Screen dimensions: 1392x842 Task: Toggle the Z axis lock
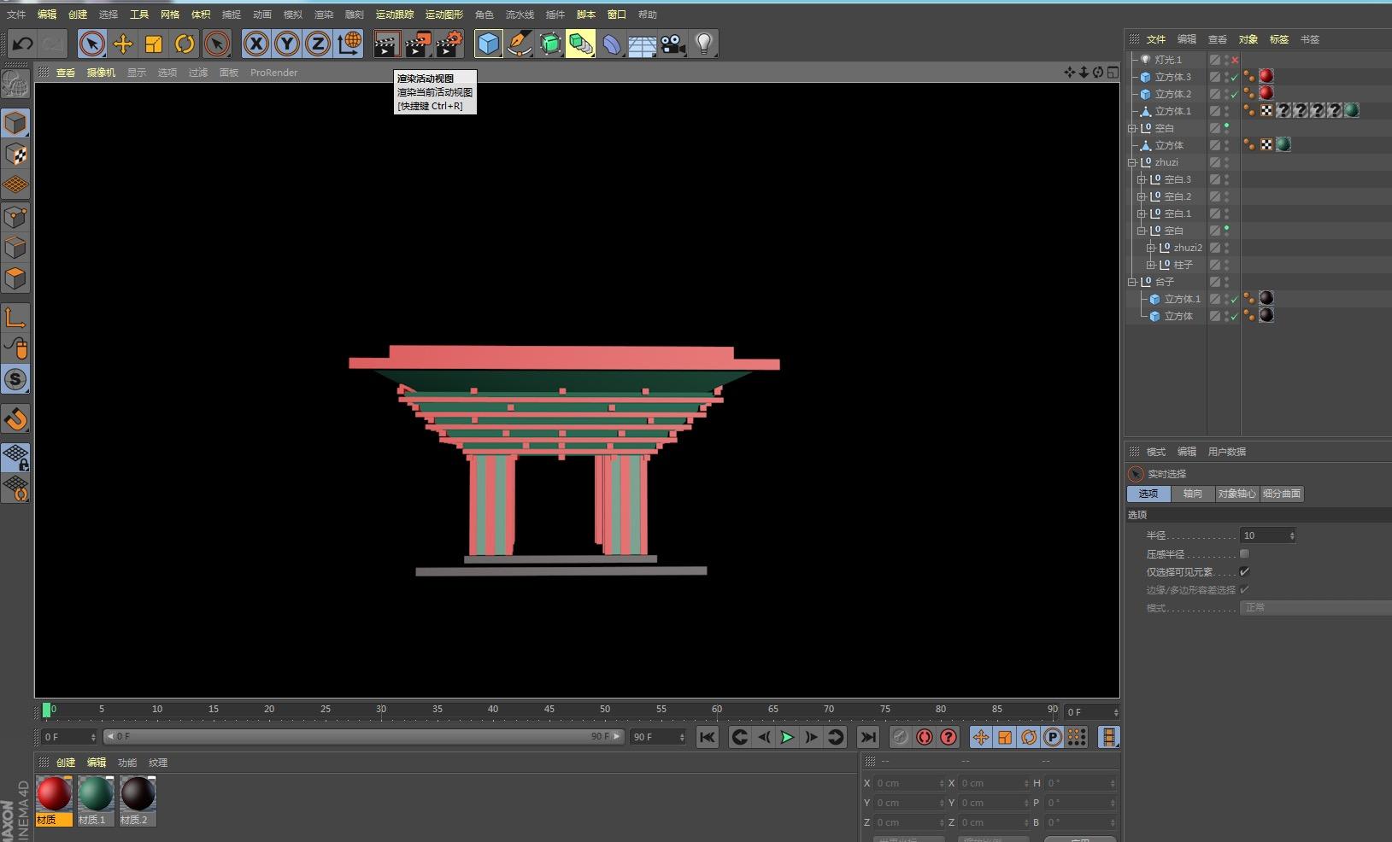click(x=318, y=44)
